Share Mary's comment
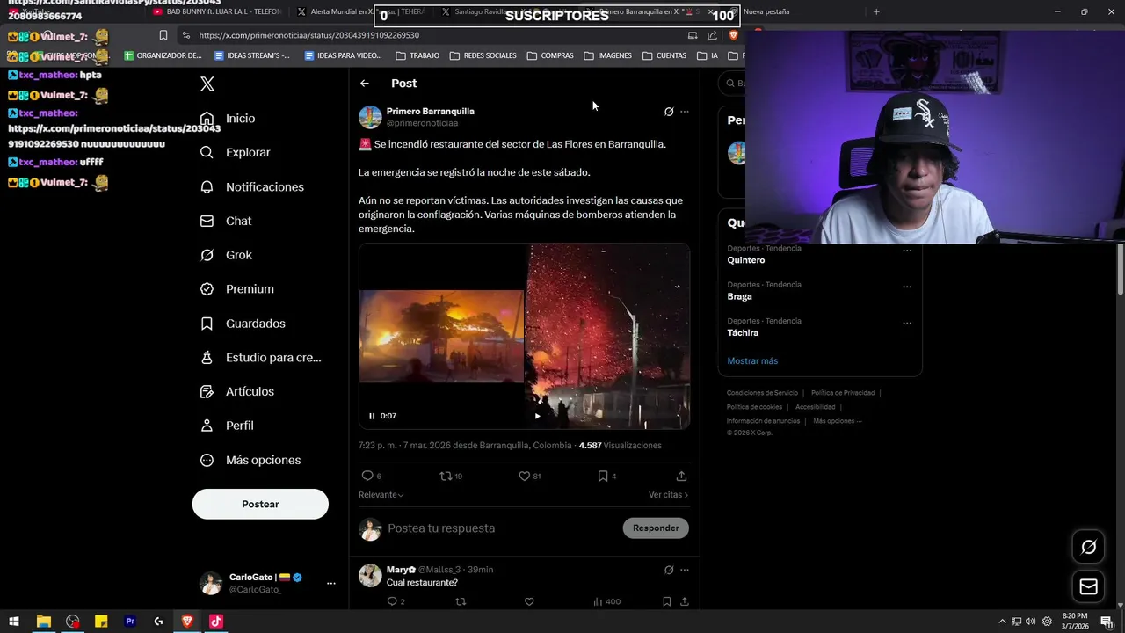This screenshot has height=633, width=1125. coord(684,602)
